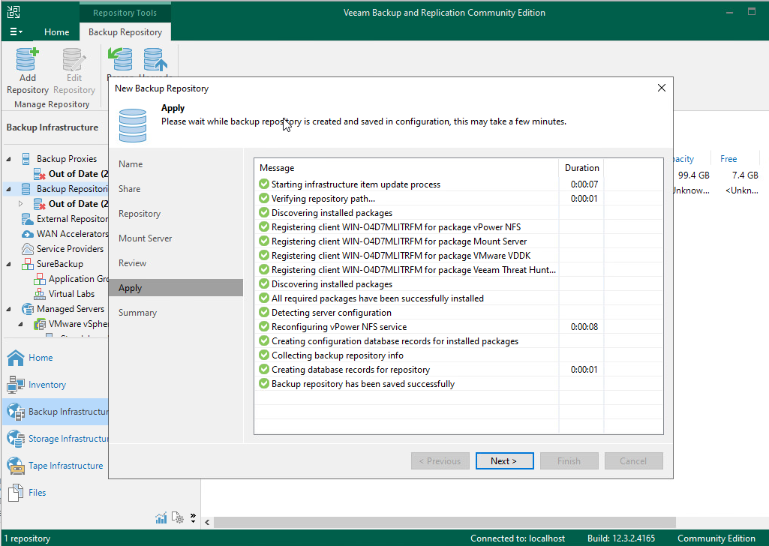Open the main hamburger menu dropdown
Viewport: 769px width, 546px height.
pos(16,32)
